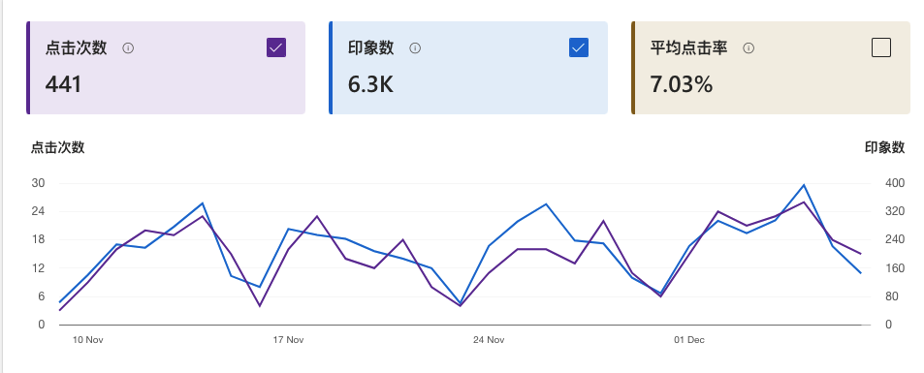Click the info icon beside 平均点击率
924x373 pixels.
pyautogui.click(x=749, y=48)
